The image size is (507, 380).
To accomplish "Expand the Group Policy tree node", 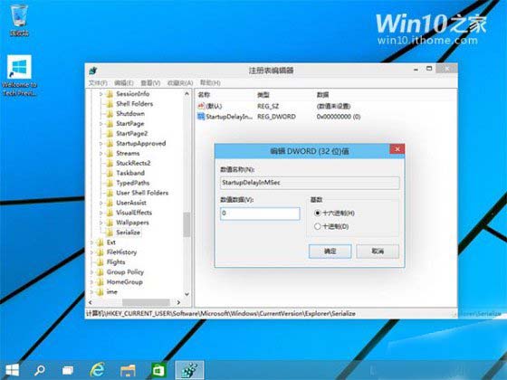I will [91, 272].
